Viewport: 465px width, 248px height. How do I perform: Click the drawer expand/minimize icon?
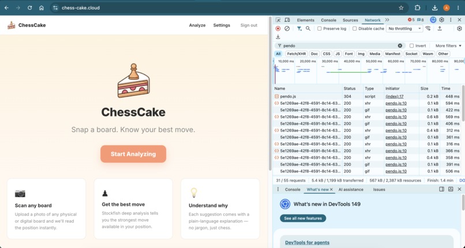(x=451, y=189)
